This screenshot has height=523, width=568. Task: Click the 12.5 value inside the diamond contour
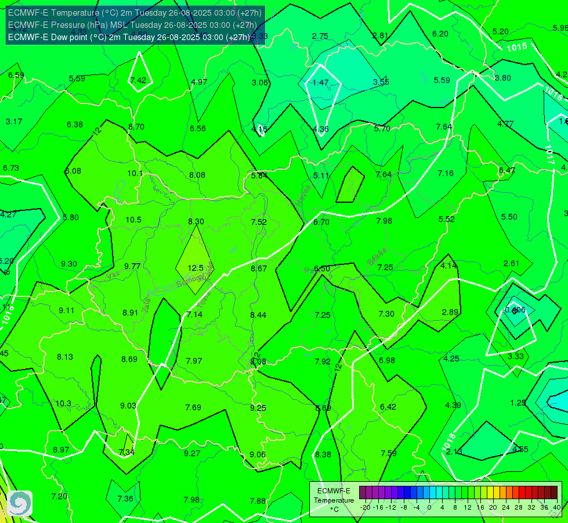click(x=196, y=268)
